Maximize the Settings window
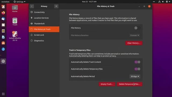Image resolution: width=172 pixels, height=97 pixels. coord(144,6)
